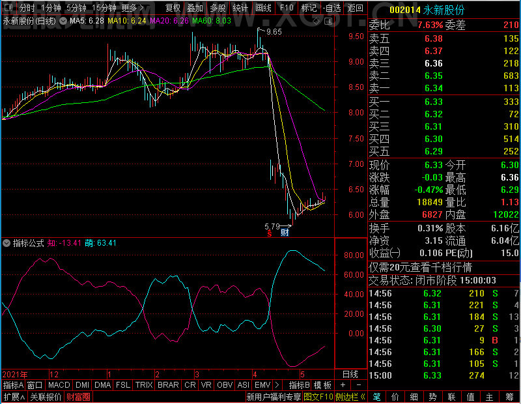Select the 笔 tick detail tab

(x=376, y=397)
